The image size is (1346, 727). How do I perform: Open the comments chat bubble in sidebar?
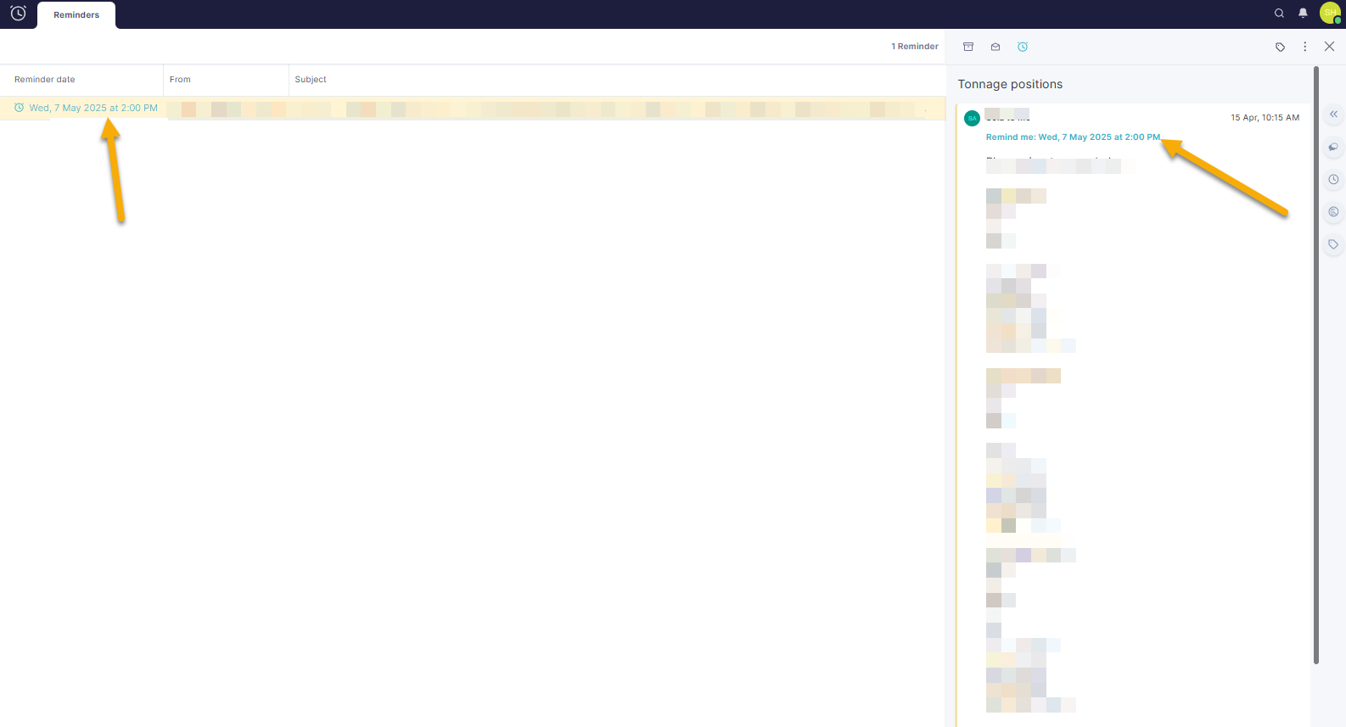tap(1333, 147)
